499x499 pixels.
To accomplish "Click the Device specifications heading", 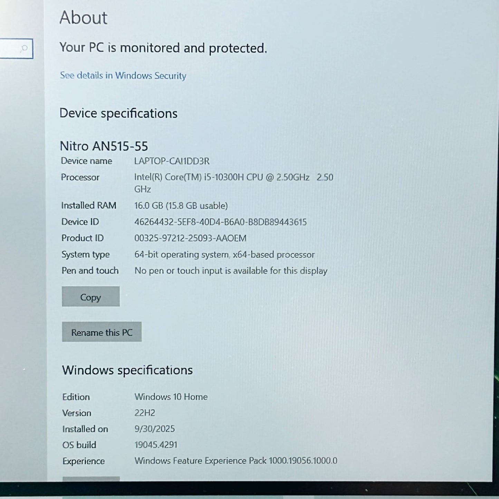I will point(118,113).
